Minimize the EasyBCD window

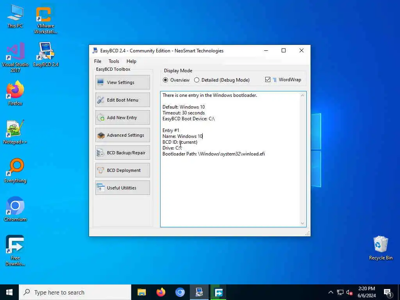click(266, 50)
